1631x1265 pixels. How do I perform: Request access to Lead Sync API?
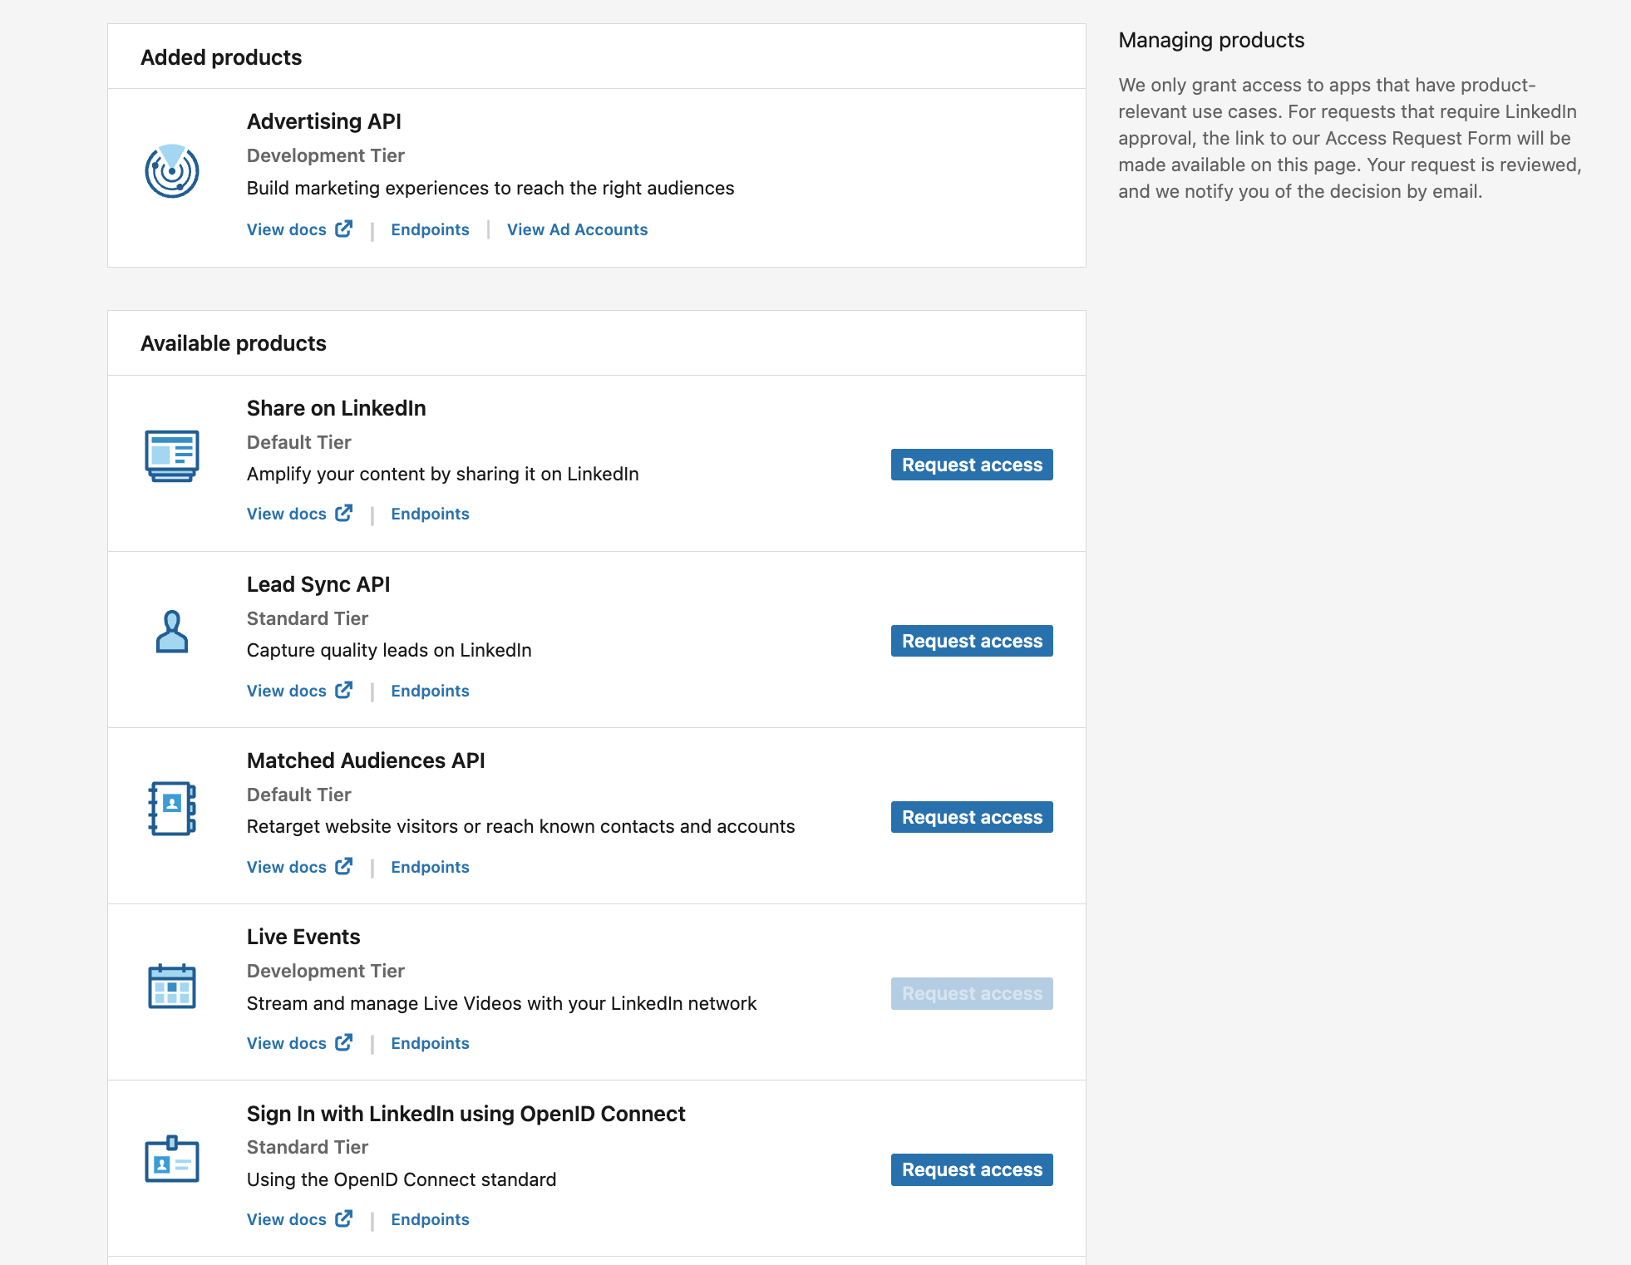pos(972,641)
